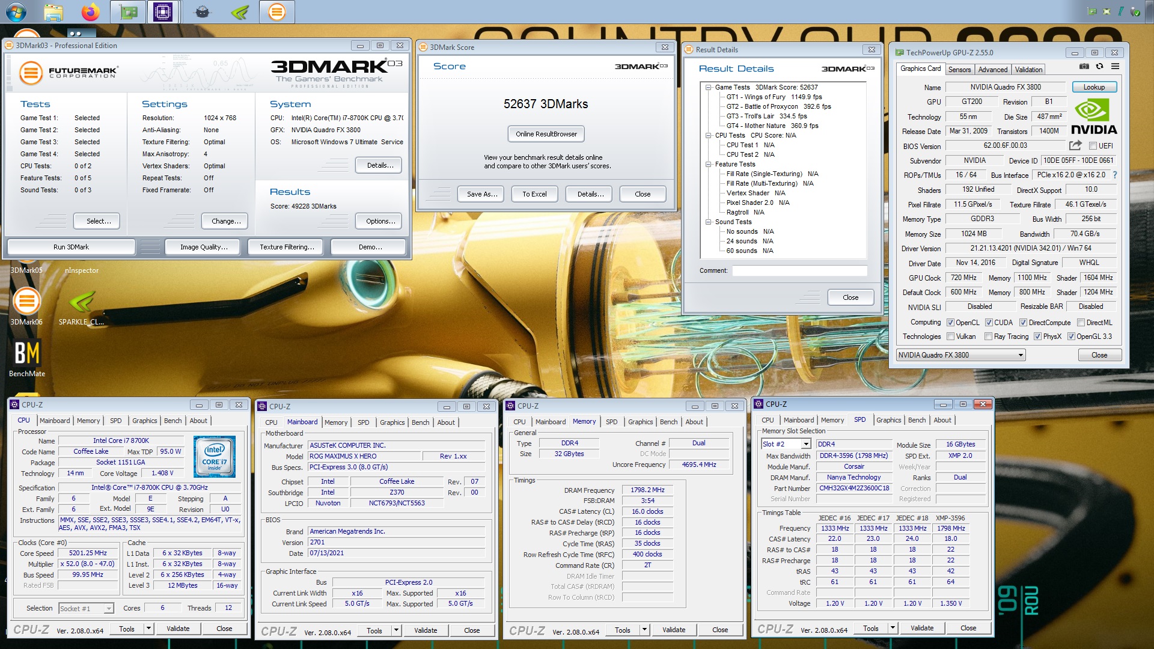Switch to GPU-Z via its taskbar icon
The width and height of the screenshot is (1154, 649).
pyautogui.click(x=127, y=11)
